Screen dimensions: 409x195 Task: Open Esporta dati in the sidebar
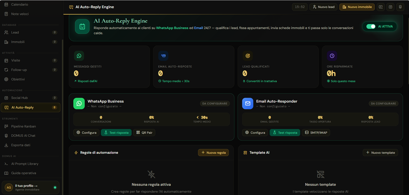tap(30, 145)
